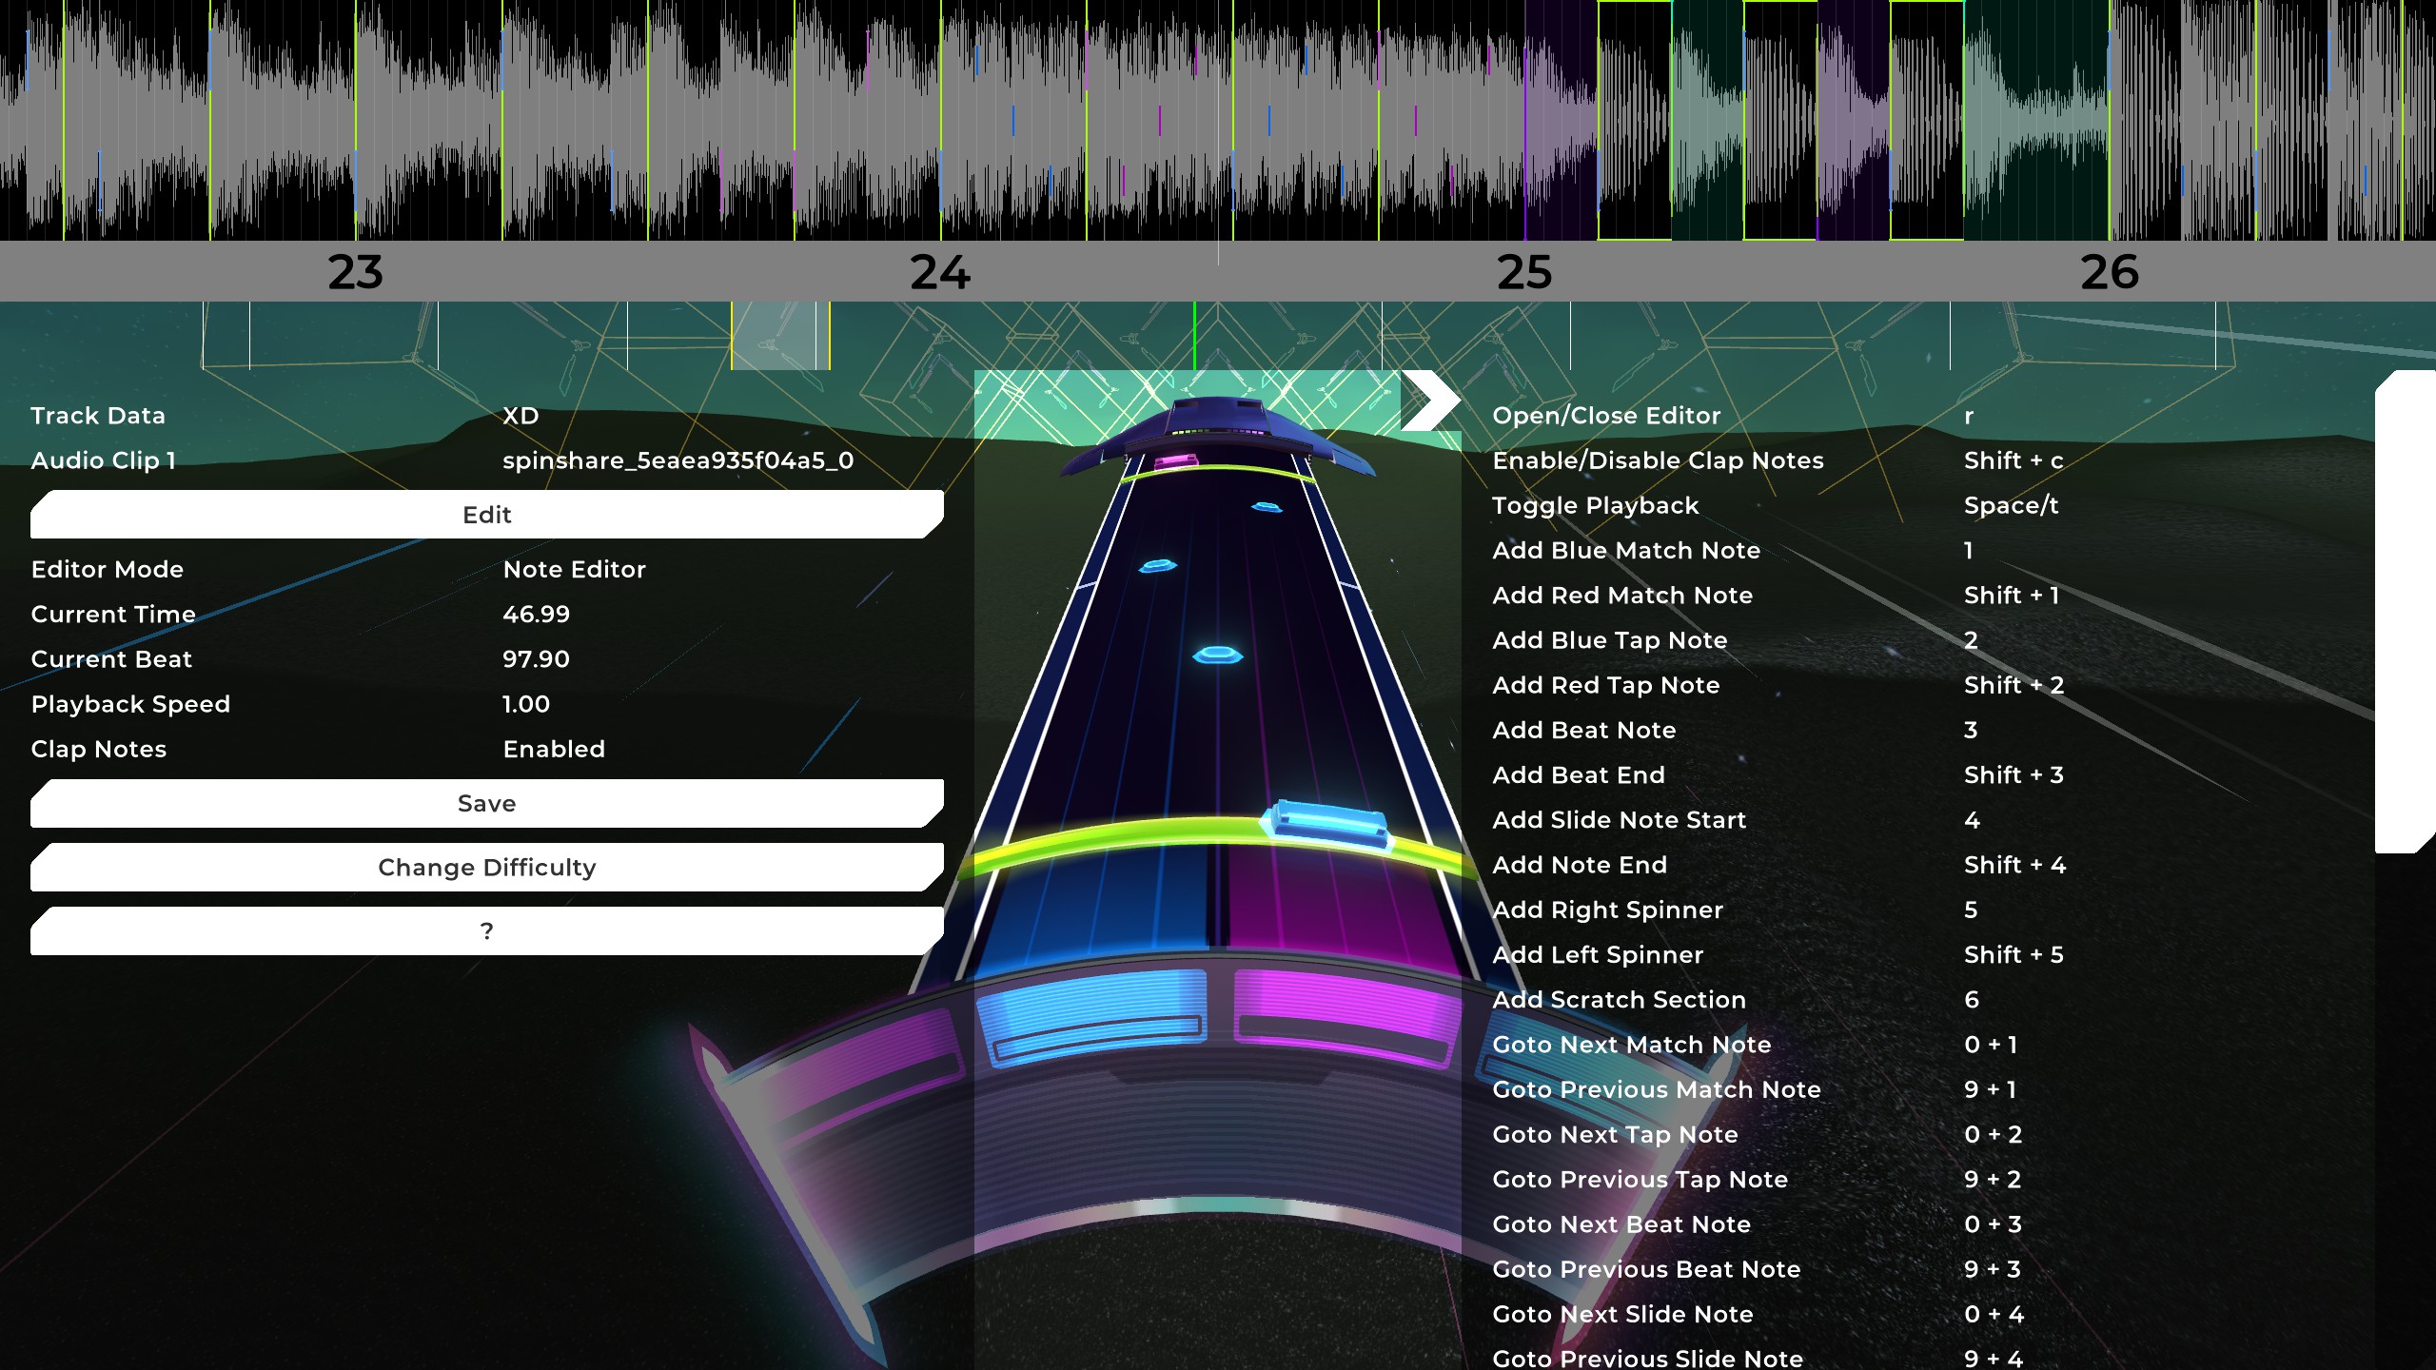
Task: Click the Editor Mode Note Editor value
Action: click(x=574, y=570)
